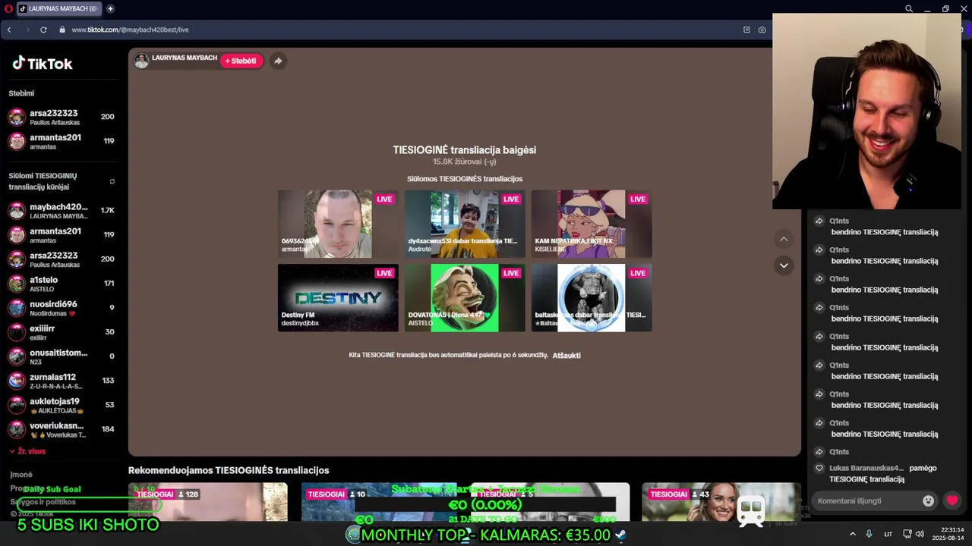Open Opera tab search magnifier icon

coord(909,8)
